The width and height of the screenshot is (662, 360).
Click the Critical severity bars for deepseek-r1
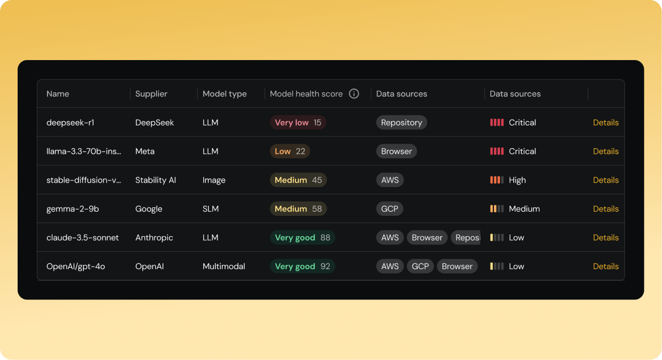coord(497,123)
